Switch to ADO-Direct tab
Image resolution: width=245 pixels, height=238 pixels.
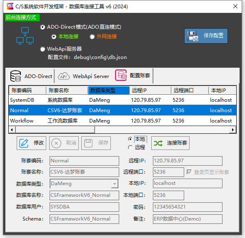coord(31,76)
